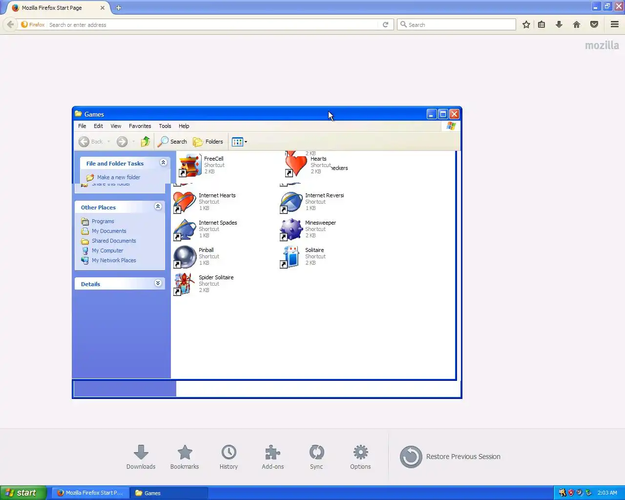Go to My Computer link
Image resolution: width=625 pixels, height=500 pixels.
click(x=107, y=250)
